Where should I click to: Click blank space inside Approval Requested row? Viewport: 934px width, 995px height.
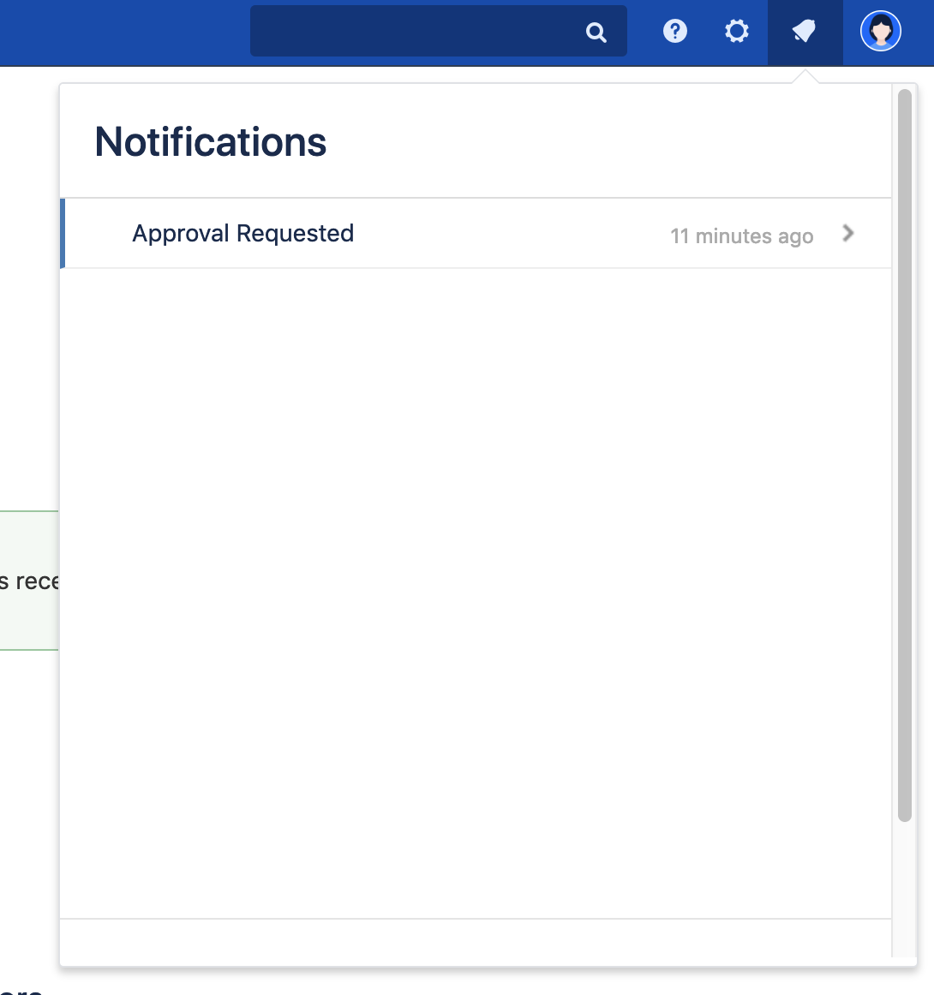pos(514,233)
